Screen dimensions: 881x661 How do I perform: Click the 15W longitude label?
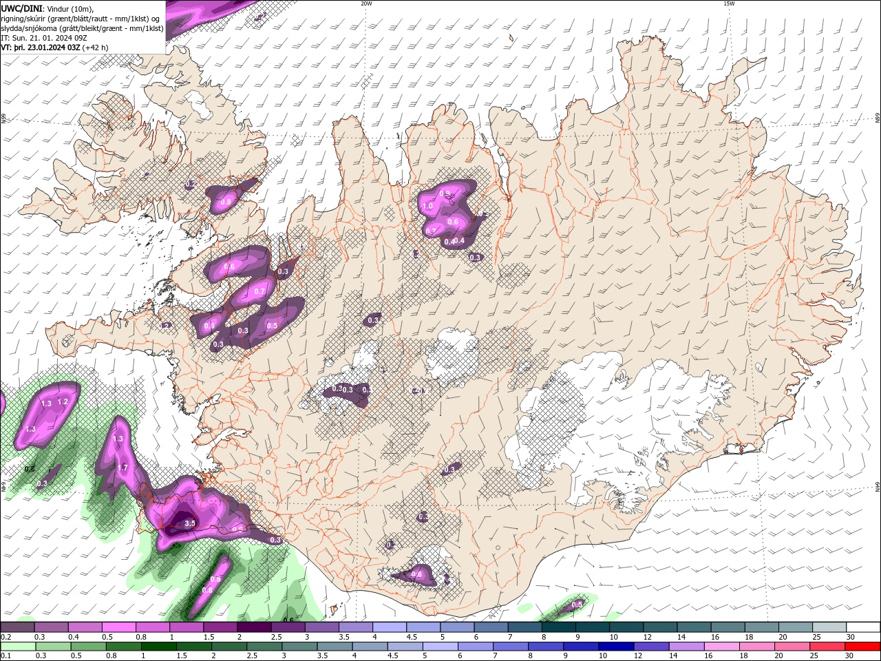pos(729,3)
